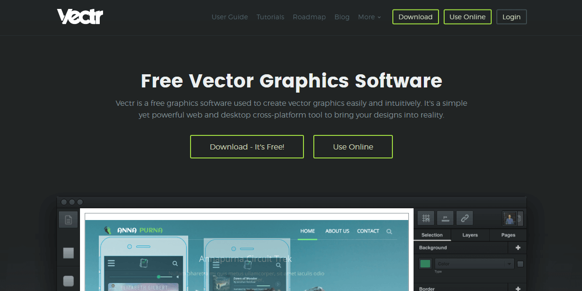Click the grid settings icon in the editor panel
Viewport: 582px width, 291px height.
[425, 218]
